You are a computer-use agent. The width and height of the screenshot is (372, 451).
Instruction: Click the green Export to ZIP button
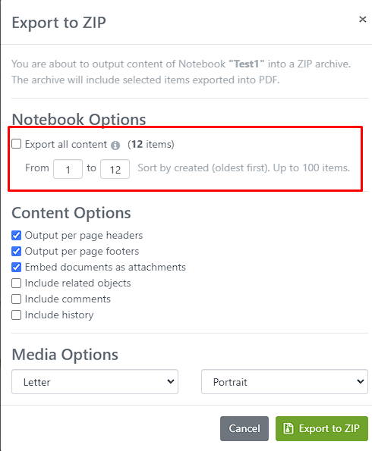coord(322,428)
